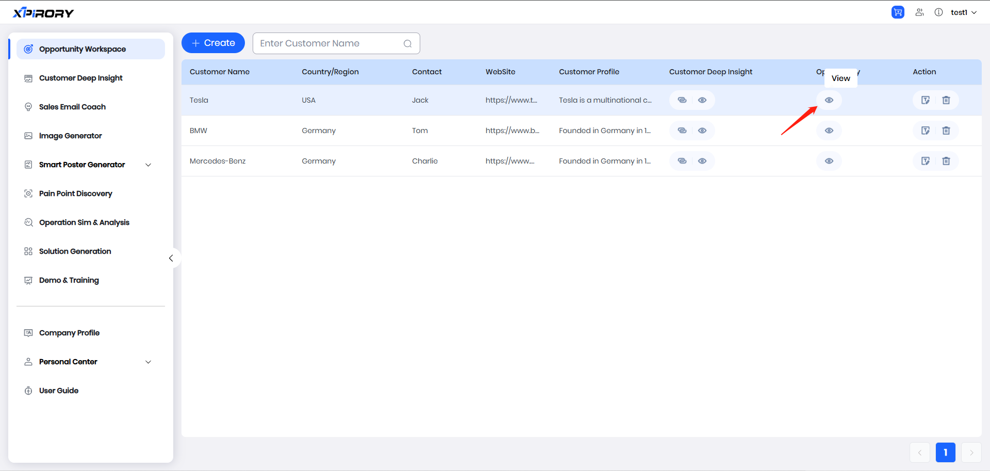This screenshot has width=990, height=471.
Task: Expand the Smart Poster Generator submenu
Action: (148, 165)
